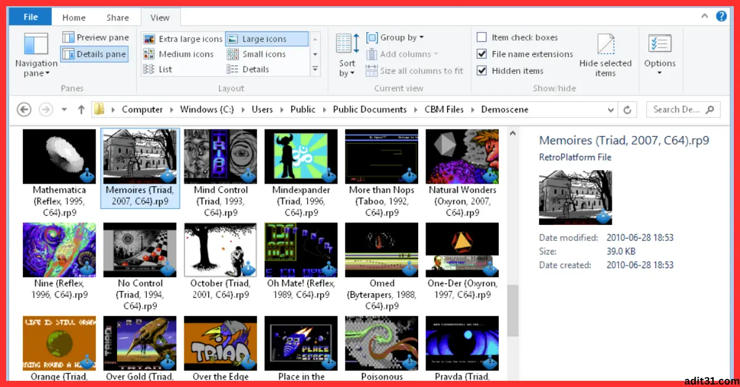Switch to the Home tab
The width and height of the screenshot is (740, 387).
coord(74,18)
